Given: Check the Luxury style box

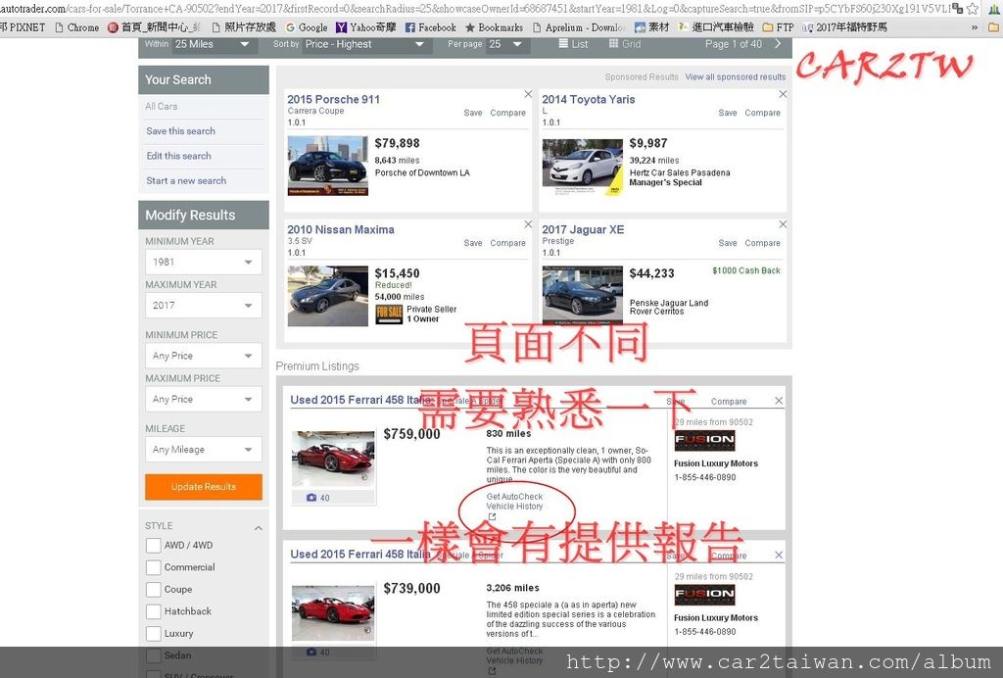Looking at the screenshot, I should tap(153, 633).
